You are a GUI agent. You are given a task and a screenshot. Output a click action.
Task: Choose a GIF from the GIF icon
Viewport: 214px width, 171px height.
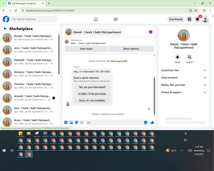(82, 122)
